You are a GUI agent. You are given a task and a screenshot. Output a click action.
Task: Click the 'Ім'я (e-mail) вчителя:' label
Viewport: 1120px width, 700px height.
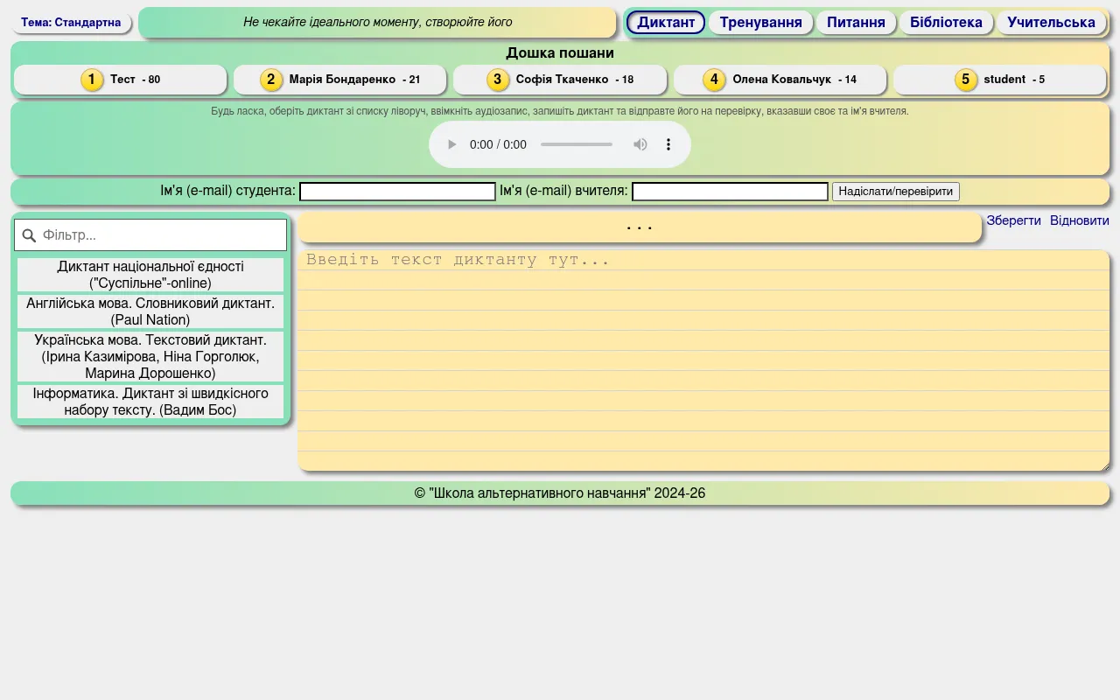[563, 191]
